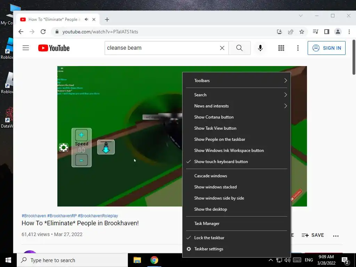Mute the tab via speaker icon
The height and width of the screenshot is (267, 356).
click(x=86, y=19)
